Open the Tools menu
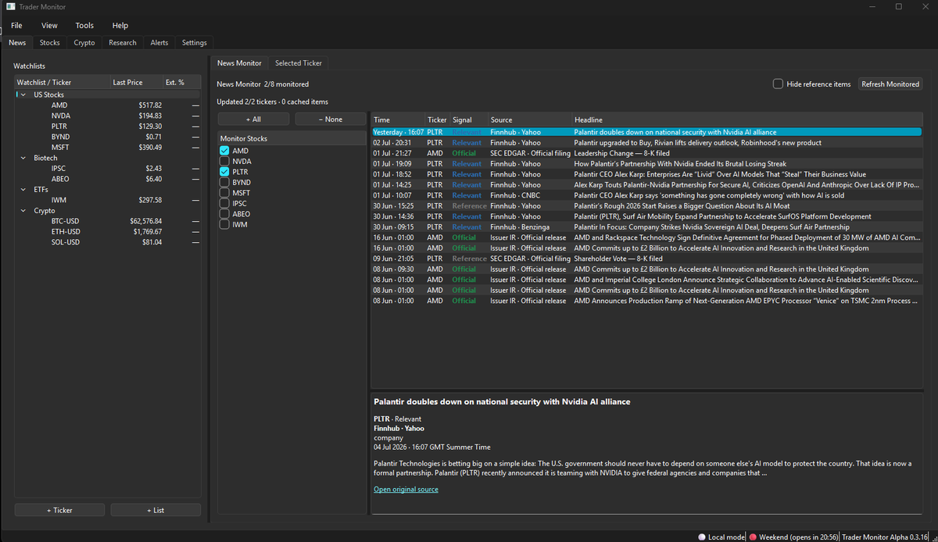Viewport: 938px width, 542px height. click(x=84, y=26)
